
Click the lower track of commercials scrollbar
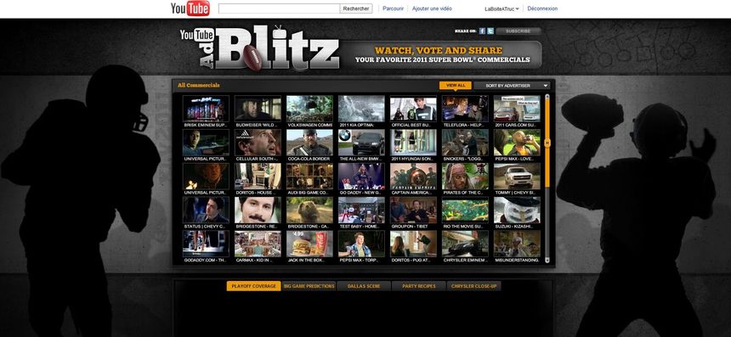pos(547,222)
